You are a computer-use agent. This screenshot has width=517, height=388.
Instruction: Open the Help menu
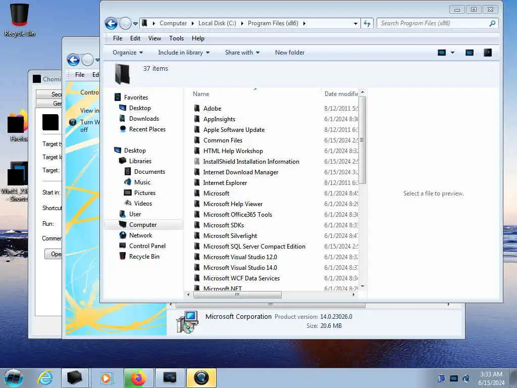point(198,38)
